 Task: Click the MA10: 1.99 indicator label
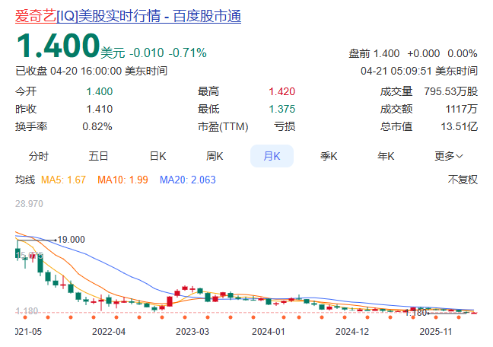(122, 180)
